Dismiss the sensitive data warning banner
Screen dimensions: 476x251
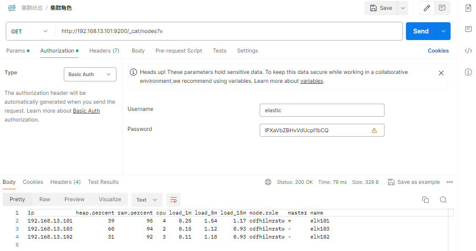441,73
